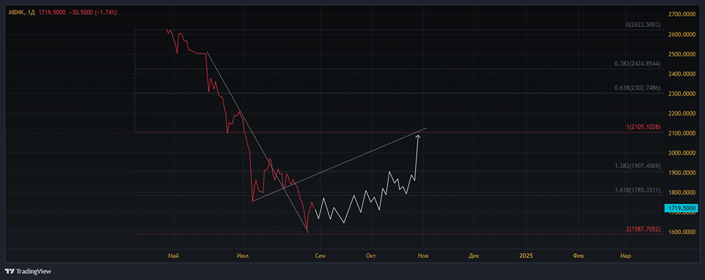Click the Мар time axis label
Screen dimensions: 705x280
625,256
